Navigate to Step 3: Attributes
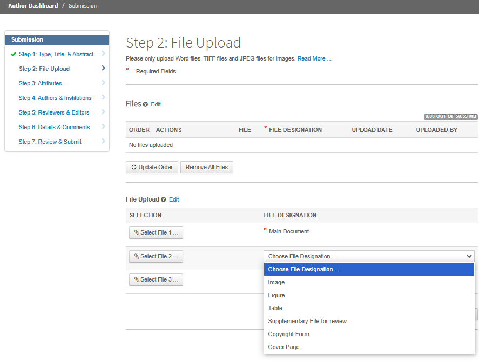 40,83
